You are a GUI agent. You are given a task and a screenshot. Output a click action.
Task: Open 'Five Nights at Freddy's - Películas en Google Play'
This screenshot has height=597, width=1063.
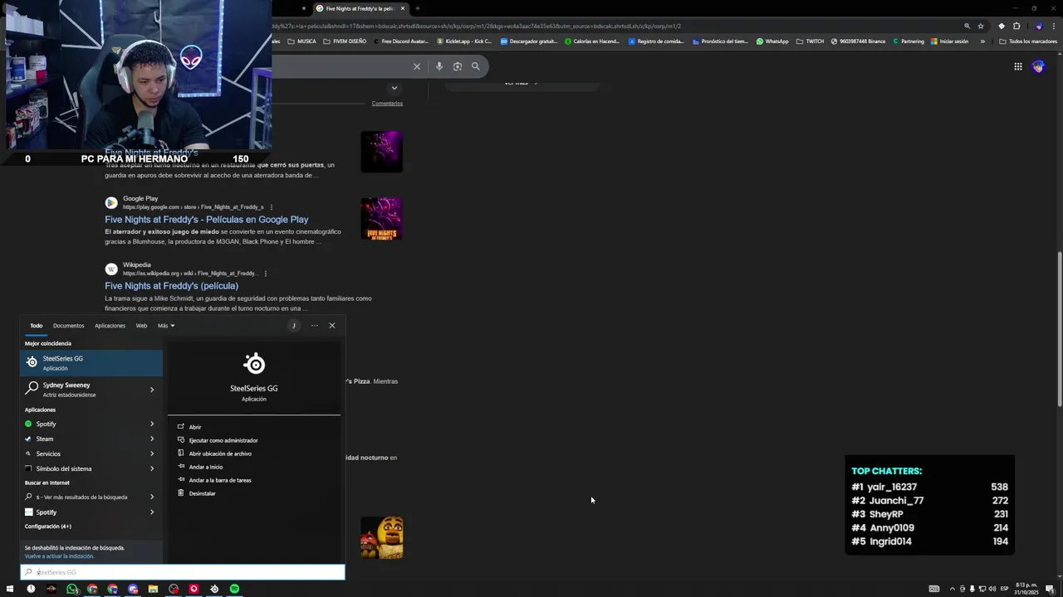207,220
